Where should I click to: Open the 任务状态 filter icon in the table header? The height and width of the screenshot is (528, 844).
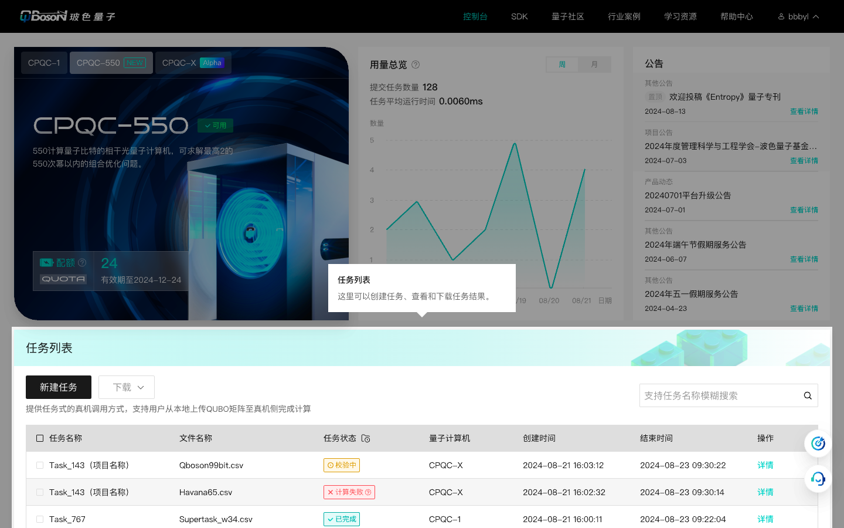click(x=366, y=438)
